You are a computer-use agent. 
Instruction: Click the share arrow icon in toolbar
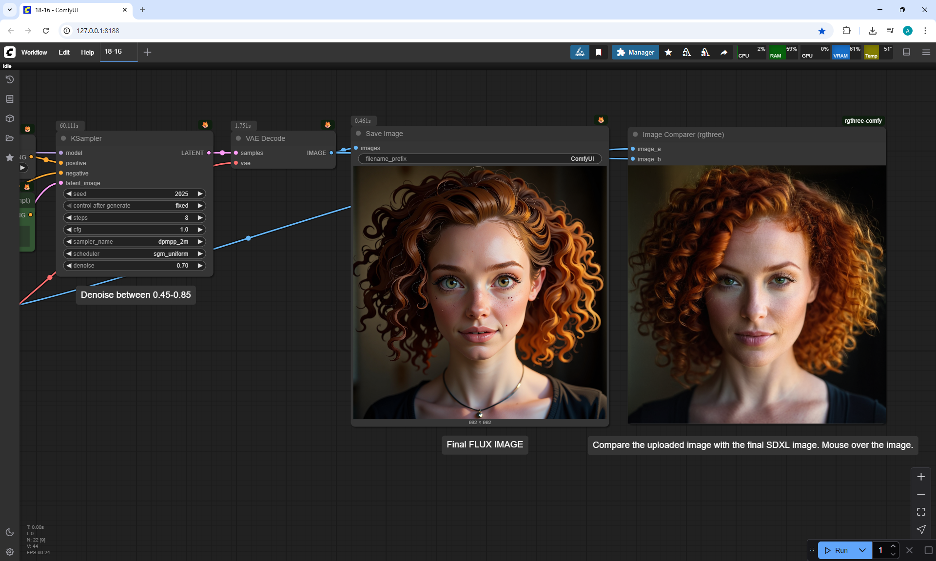[x=724, y=52]
